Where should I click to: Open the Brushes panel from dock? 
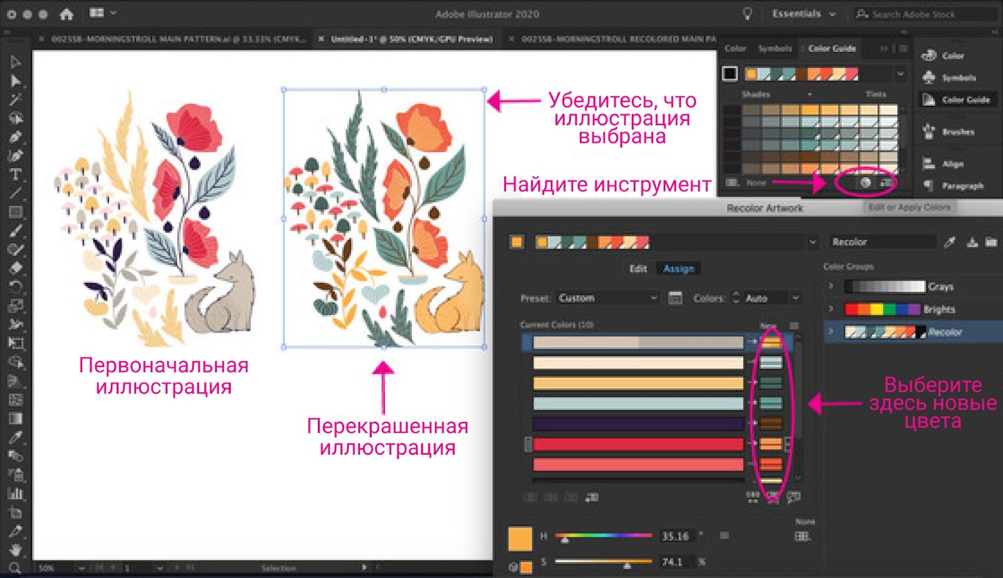tap(949, 132)
